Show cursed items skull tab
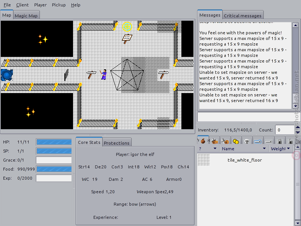301x226 pixels. tap(247, 142)
